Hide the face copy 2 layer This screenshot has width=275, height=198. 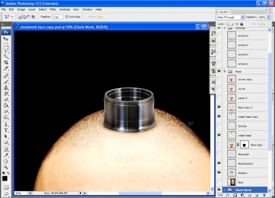point(219,107)
